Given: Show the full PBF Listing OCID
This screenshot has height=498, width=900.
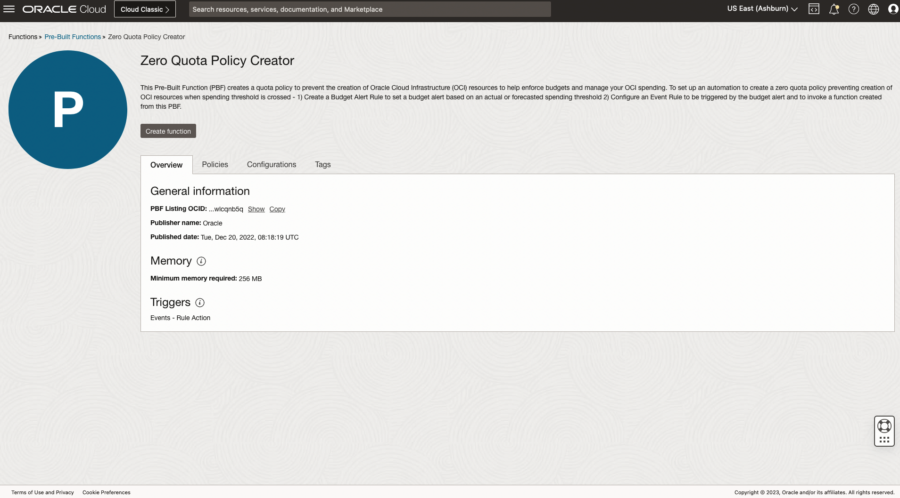Looking at the screenshot, I should [x=256, y=209].
